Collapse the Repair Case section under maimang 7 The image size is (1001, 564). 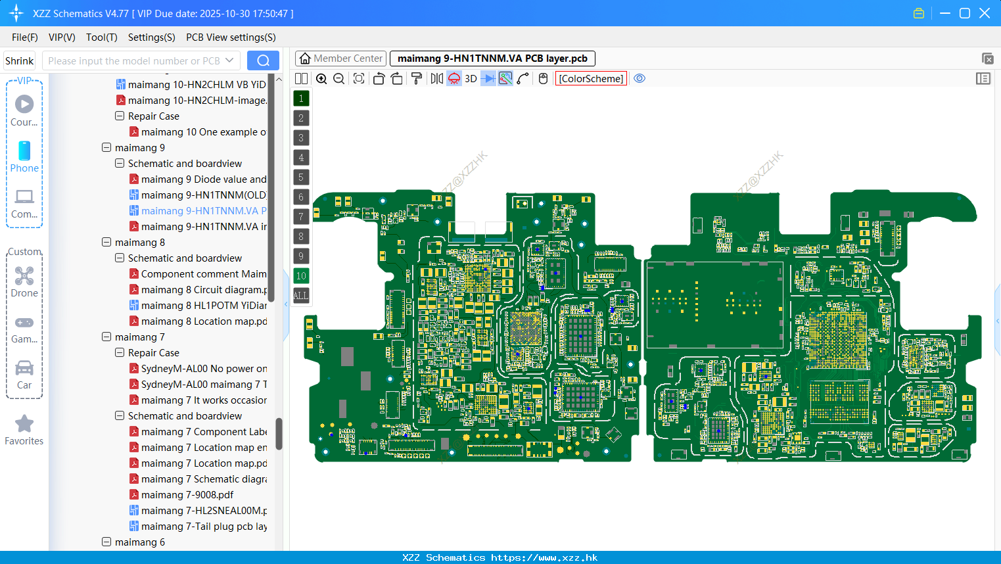coord(119,352)
